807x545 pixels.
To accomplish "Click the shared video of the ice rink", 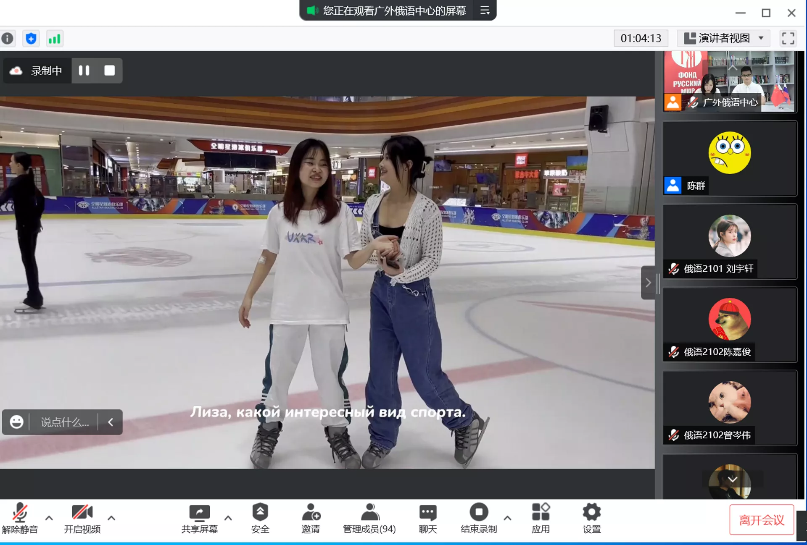I will coord(327,283).
